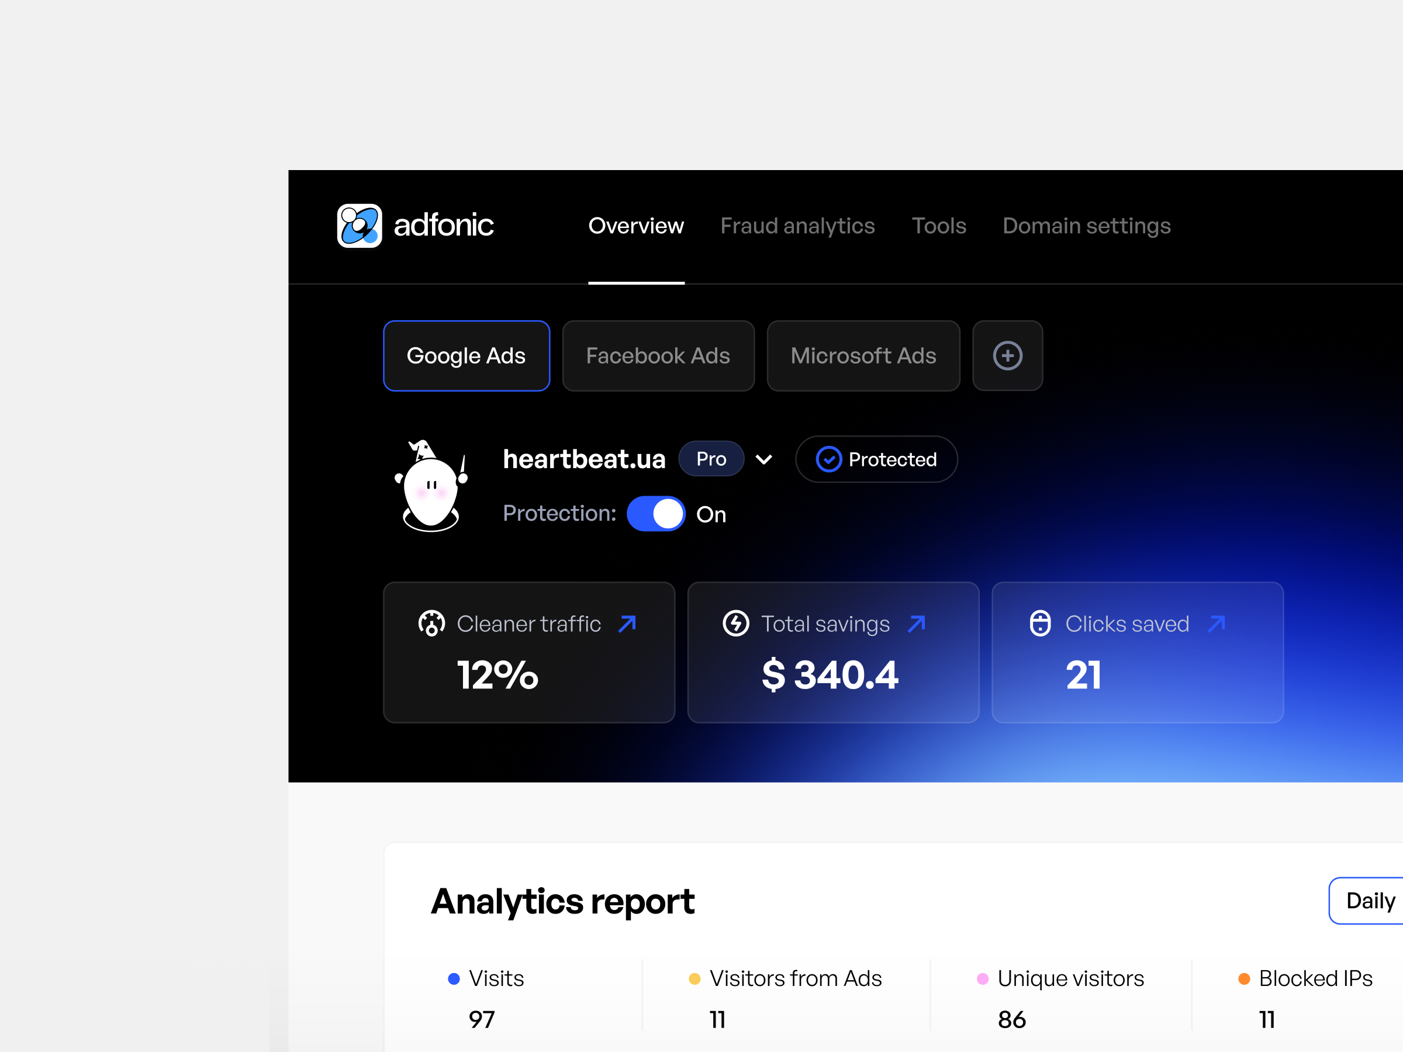Click the Clicks saved mouse icon
Screen dimensions: 1403x1052
tap(1040, 624)
